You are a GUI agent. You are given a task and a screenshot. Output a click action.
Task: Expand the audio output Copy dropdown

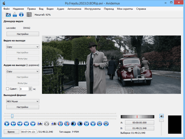coord(23,71)
